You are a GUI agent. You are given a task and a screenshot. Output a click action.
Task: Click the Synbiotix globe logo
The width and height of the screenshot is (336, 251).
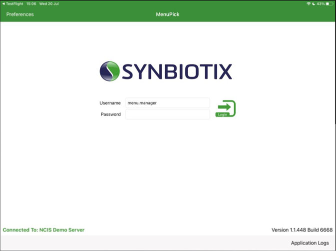click(109, 71)
